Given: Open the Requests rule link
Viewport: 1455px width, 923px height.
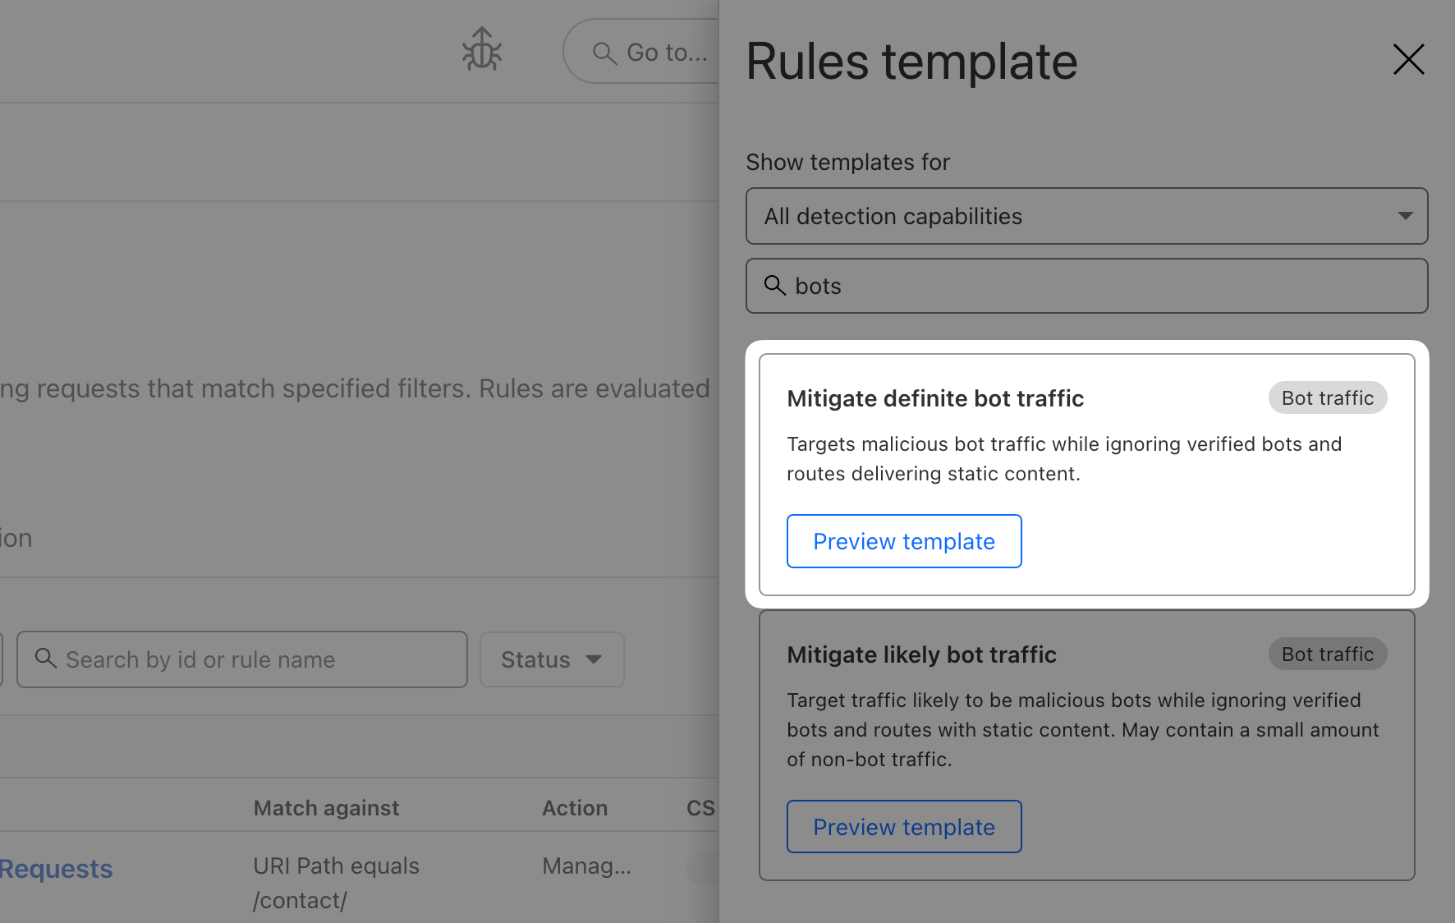Looking at the screenshot, I should pos(55,868).
